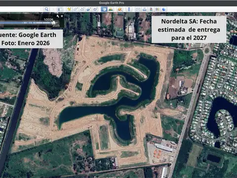The width and height of the screenshot is (237, 178).
Task: Toggle the sidebar panel icon
Action: tap(60, 9)
